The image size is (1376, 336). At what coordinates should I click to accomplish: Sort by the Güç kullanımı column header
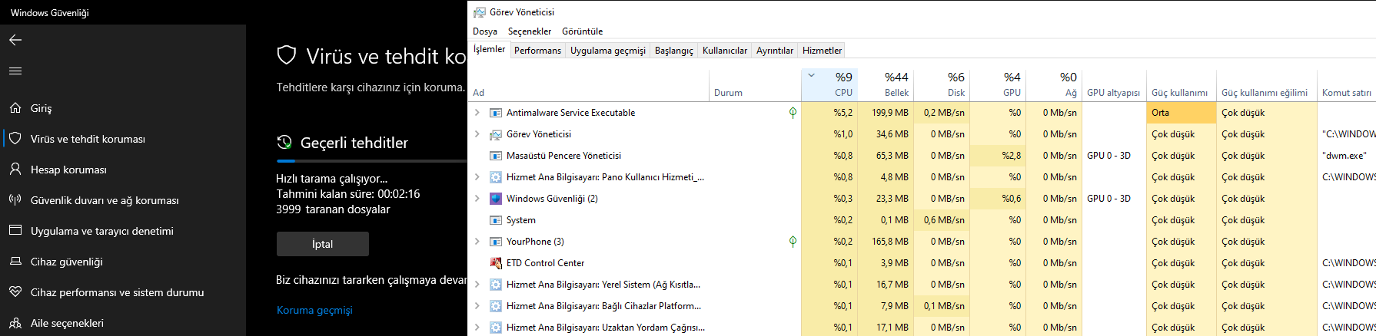coord(1182,84)
